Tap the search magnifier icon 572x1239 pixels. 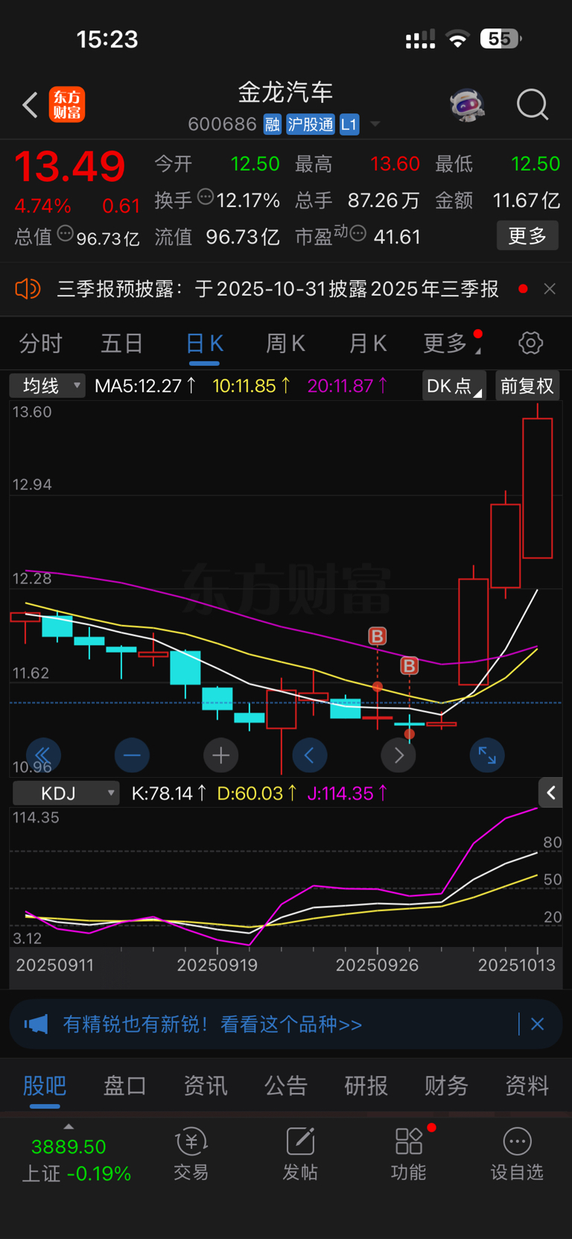[533, 105]
